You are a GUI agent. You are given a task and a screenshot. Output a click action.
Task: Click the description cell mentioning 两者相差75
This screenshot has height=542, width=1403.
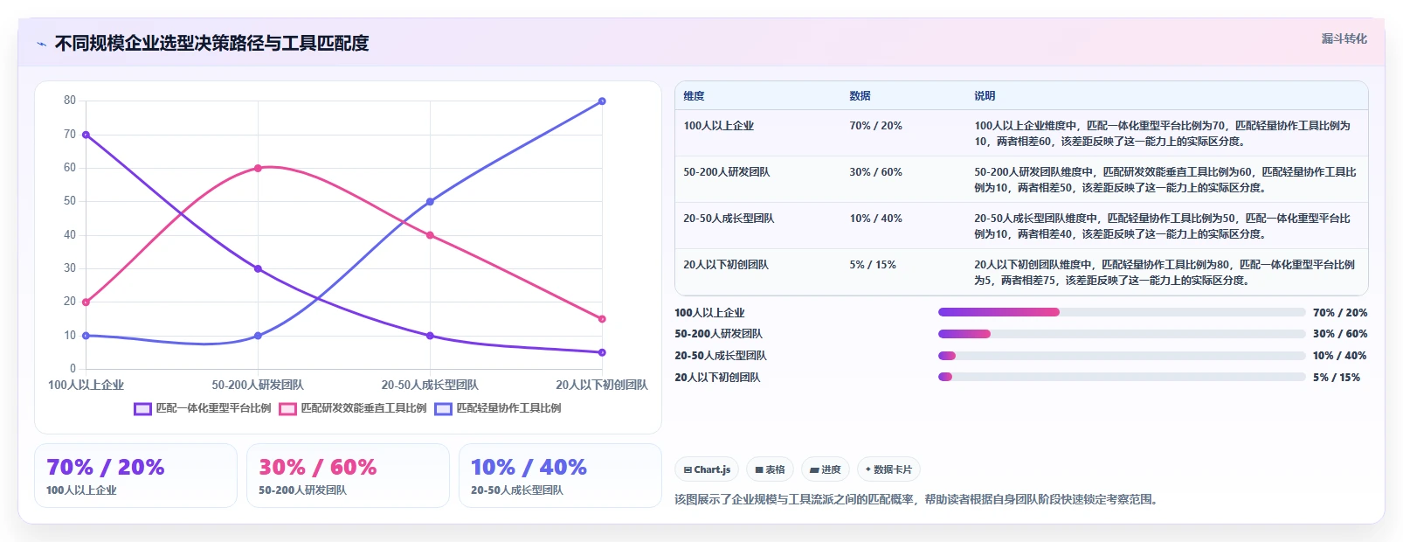pos(1165,273)
